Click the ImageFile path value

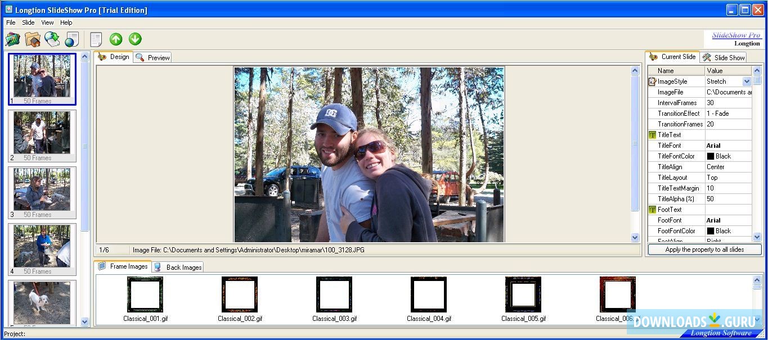729,92
